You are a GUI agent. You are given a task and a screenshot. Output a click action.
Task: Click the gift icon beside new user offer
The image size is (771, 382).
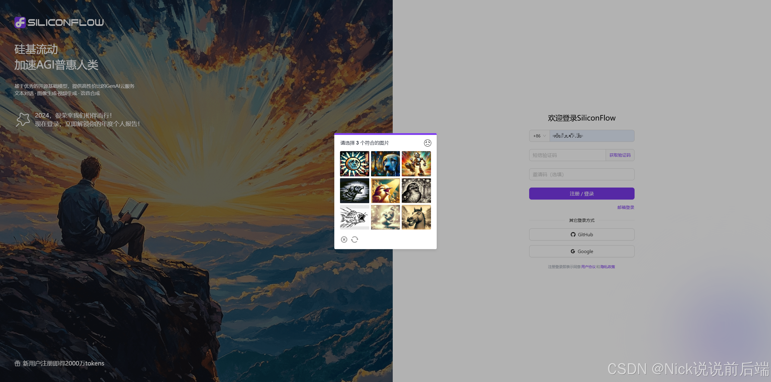point(17,363)
